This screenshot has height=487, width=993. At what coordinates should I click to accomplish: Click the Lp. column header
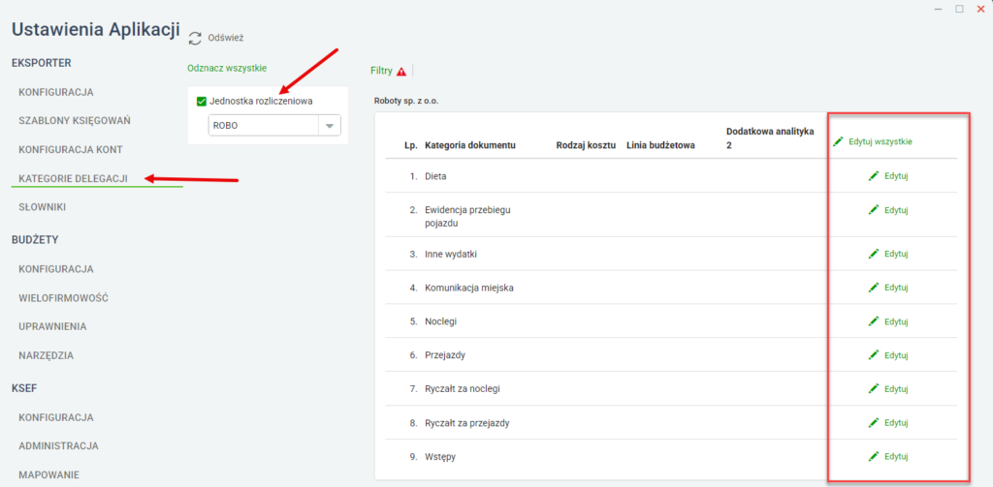[411, 145]
